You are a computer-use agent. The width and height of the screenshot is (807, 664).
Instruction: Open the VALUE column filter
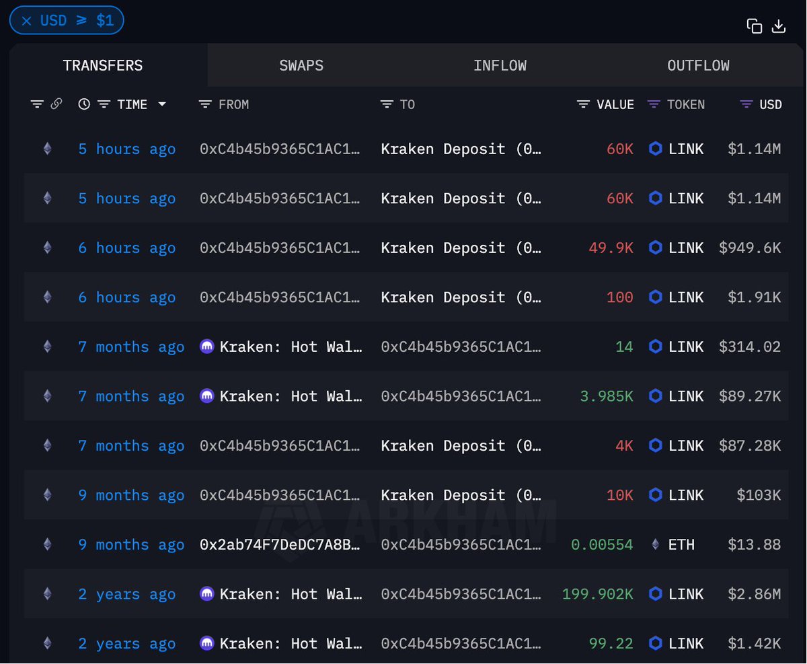coord(584,104)
